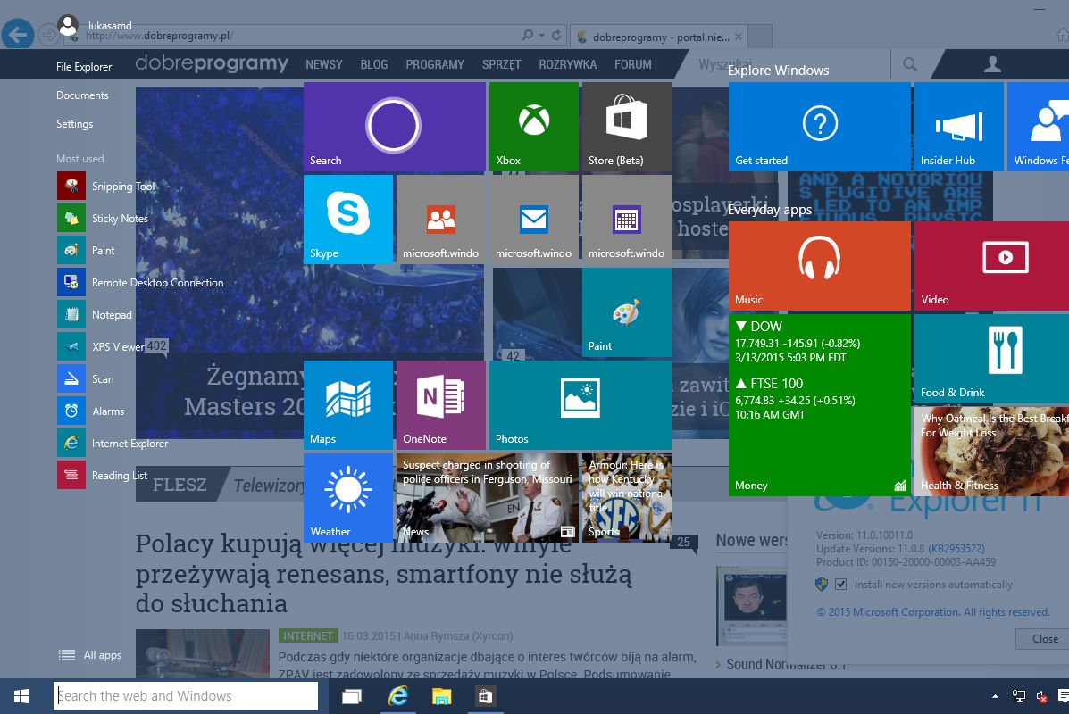
Task: Open the notifications tray icon
Action: click(x=1063, y=695)
